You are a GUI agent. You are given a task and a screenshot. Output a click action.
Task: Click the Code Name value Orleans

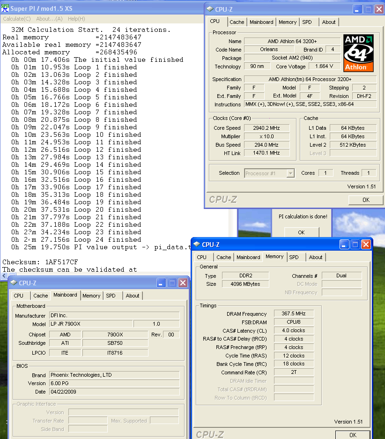point(268,50)
